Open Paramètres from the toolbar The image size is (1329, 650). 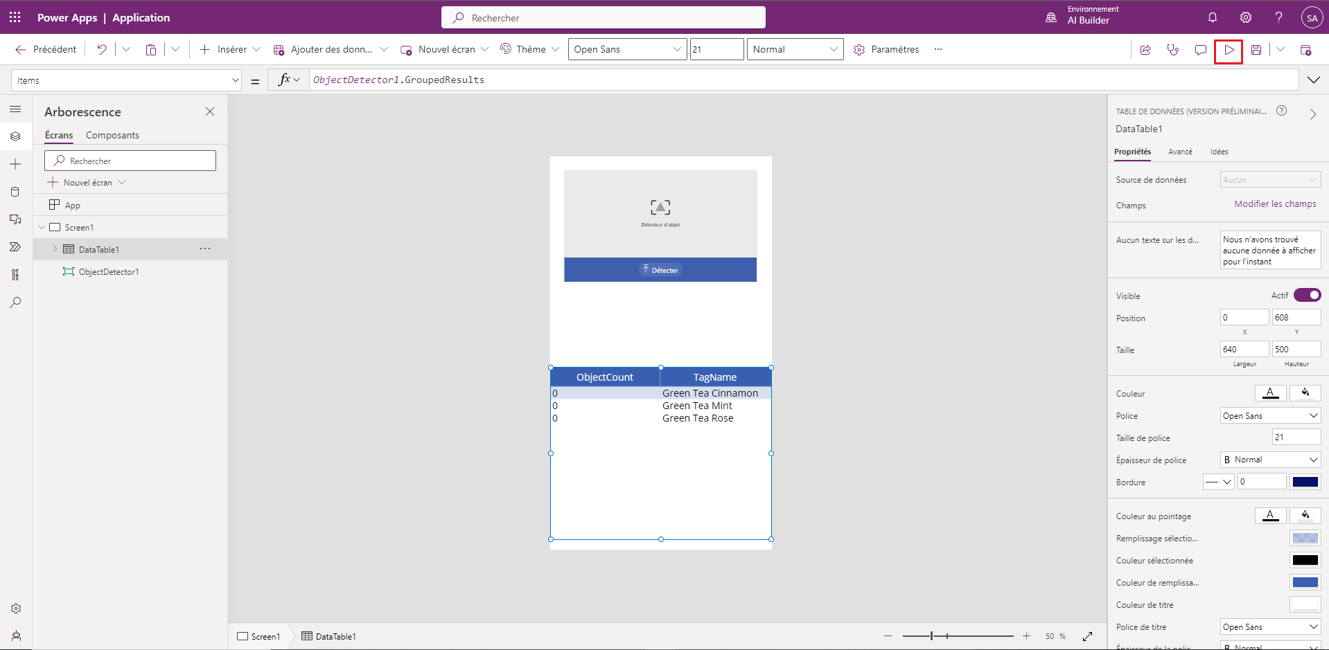coord(886,49)
